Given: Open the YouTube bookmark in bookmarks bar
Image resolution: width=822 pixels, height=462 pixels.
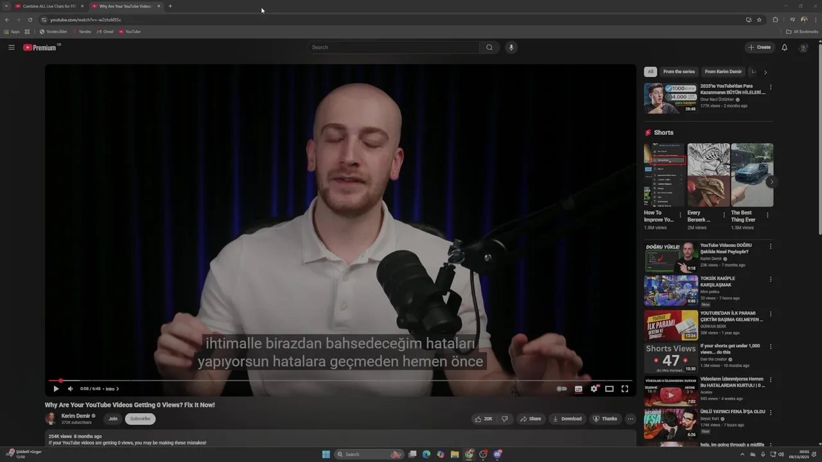Looking at the screenshot, I should 130,31.
